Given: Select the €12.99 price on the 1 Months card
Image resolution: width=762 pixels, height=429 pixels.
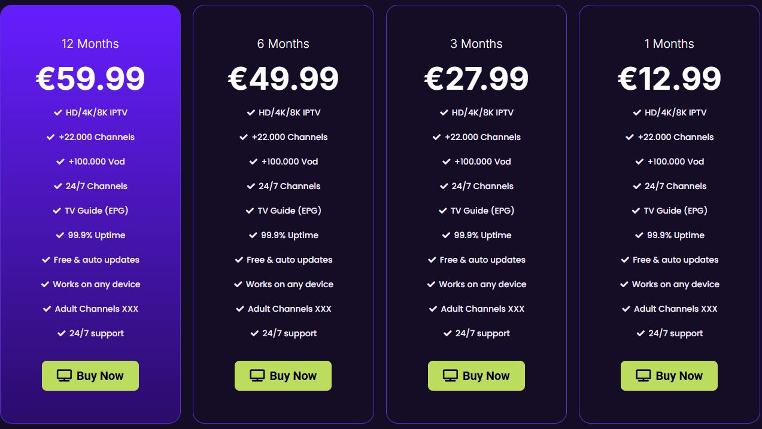Looking at the screenshot, I should pyautogui.click(x=669, y=78).
